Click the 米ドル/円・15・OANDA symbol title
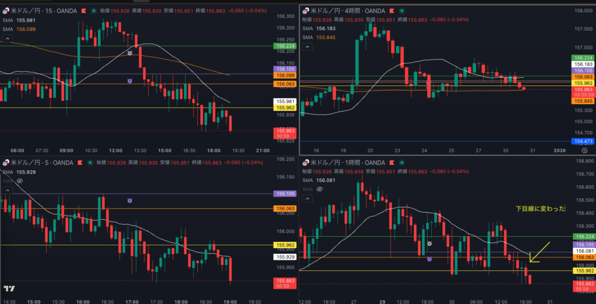This screenshot has width=596, height=304. click(x=42, y=11)
